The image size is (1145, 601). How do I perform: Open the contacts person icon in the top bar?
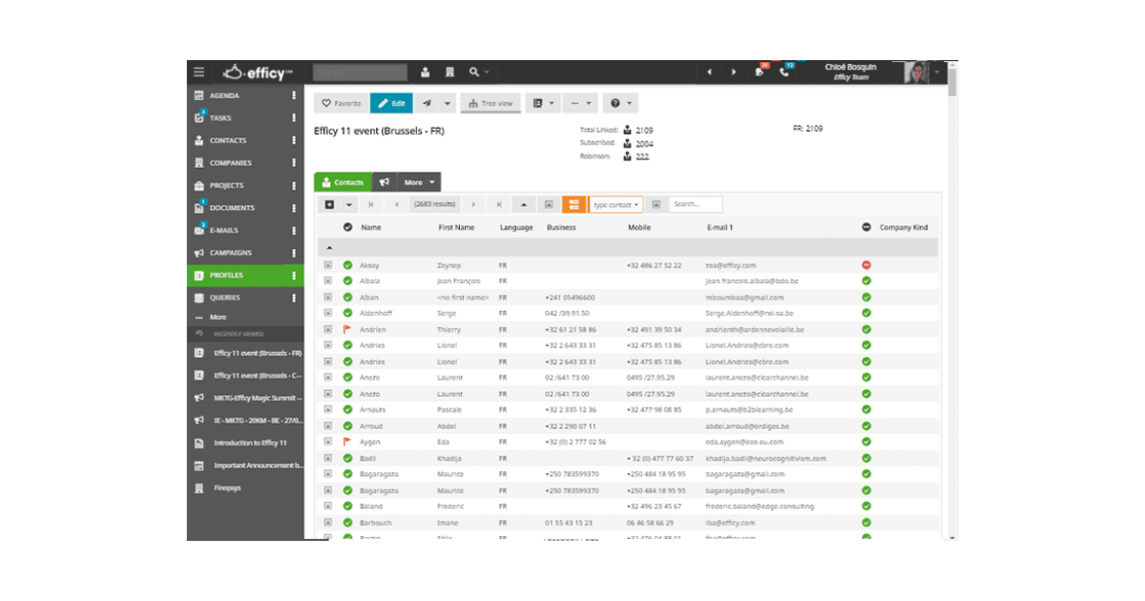(x=426, y=73)
